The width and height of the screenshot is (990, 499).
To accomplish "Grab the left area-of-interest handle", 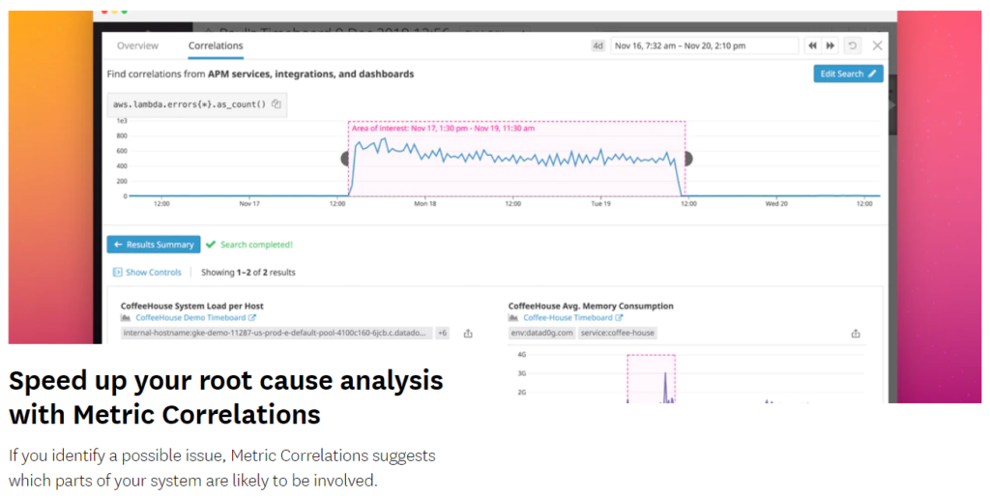I will [345, 159].
